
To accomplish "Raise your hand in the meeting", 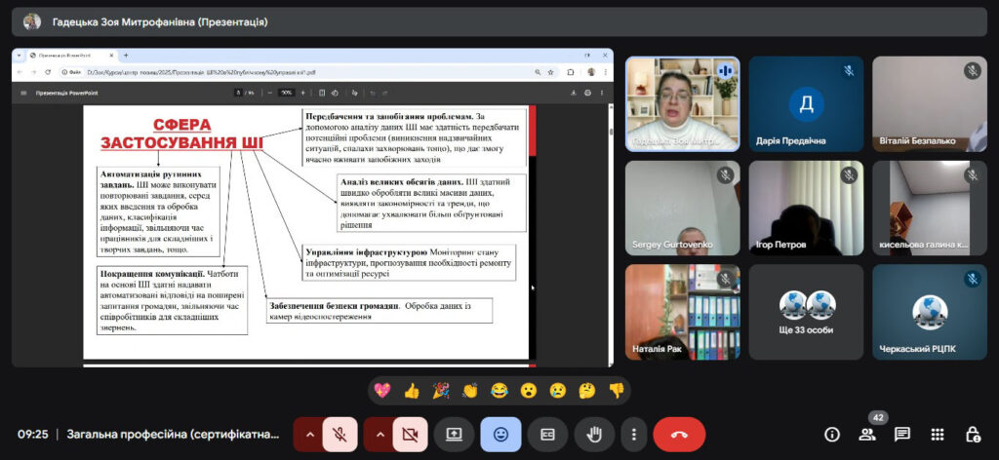I will coord(593,435).
